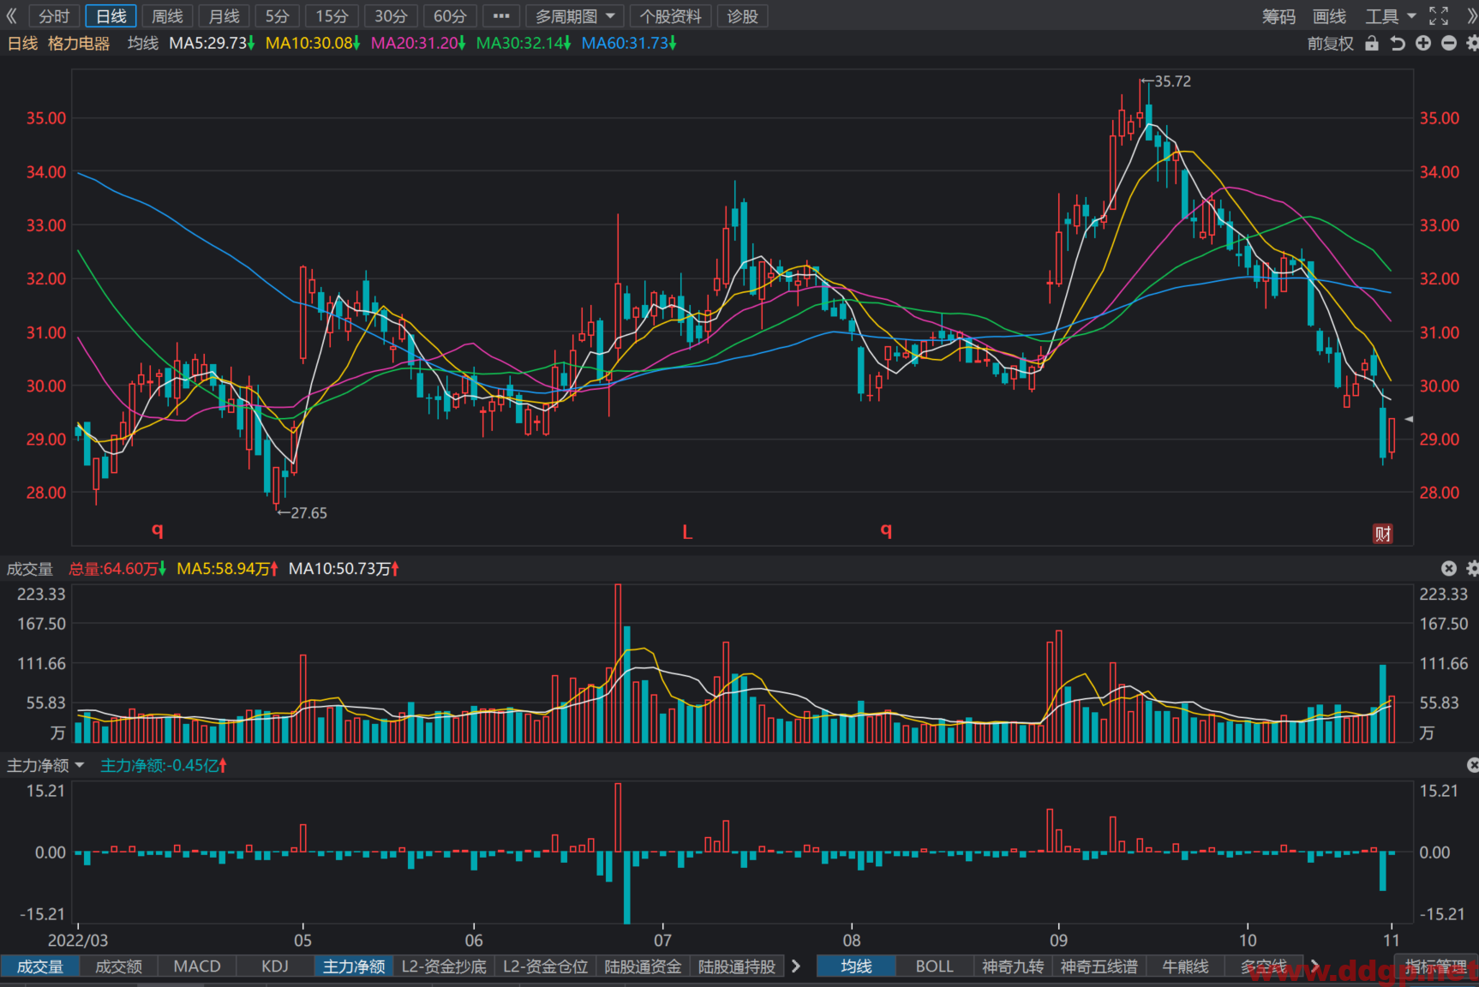Select the 主力净额 bottom tab
1479x987 pixels.
[354, 966]
